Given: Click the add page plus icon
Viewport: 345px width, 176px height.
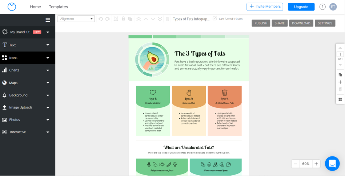Looking at the screenshot, I should [x=340, y=82].
